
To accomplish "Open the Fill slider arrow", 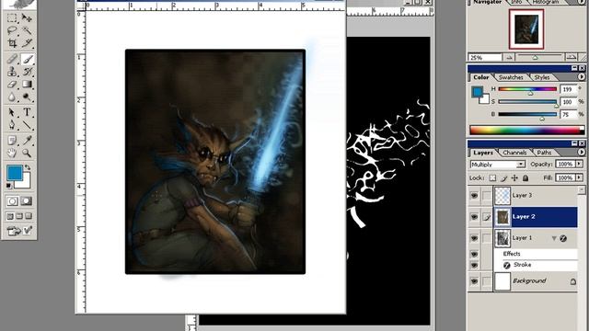I will click(579, 177).
